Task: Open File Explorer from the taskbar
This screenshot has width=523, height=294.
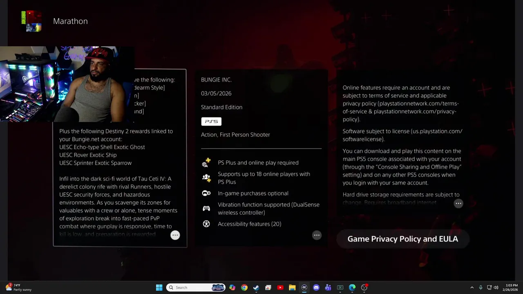Action: pyautogui.click(x=292, y=287)
